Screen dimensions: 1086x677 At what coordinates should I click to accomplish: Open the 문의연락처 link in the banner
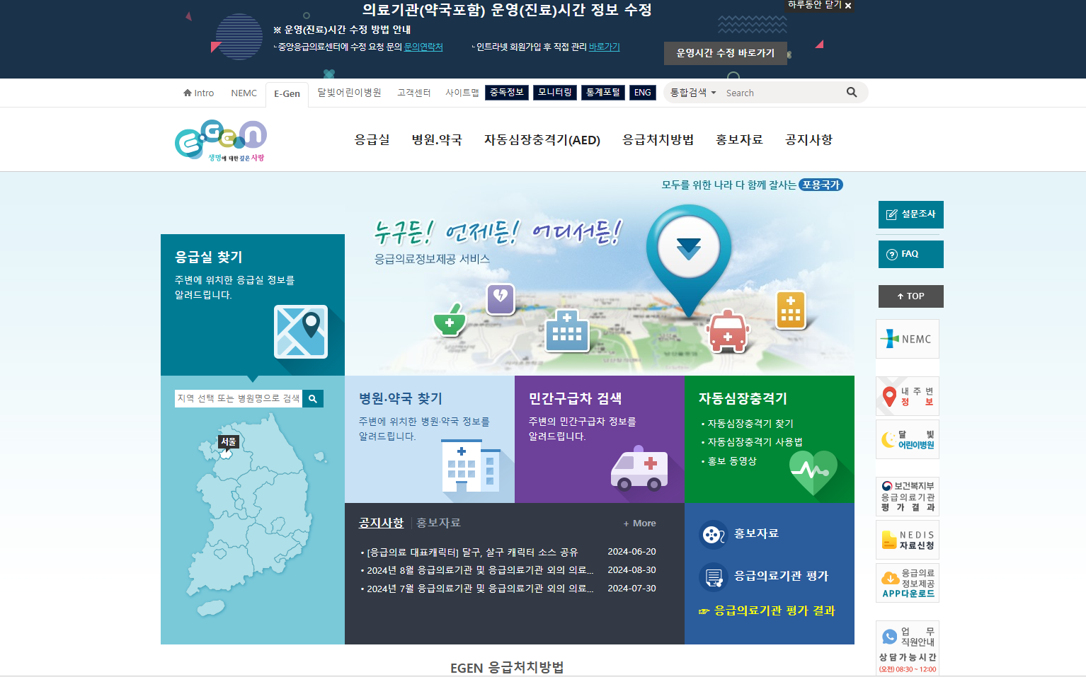(422, 47)
